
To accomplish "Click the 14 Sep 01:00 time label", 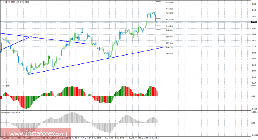I will click(x=132, y=138).
